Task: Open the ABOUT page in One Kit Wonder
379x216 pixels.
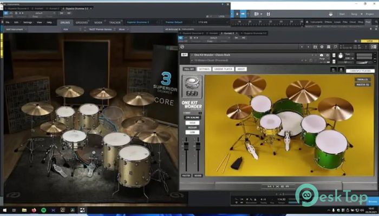Action: (241, 69)
